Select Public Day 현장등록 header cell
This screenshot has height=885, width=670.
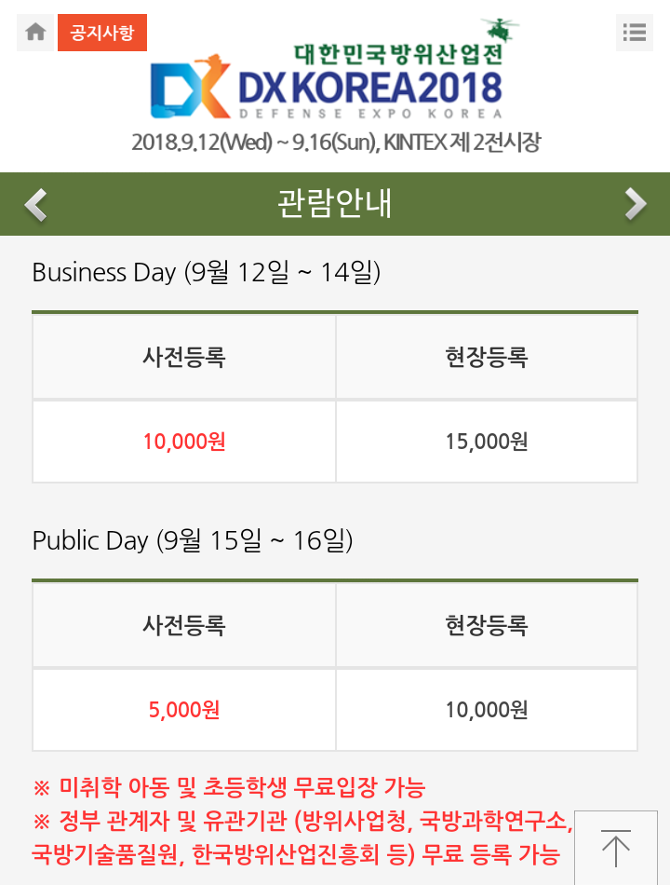tap(487, 626)
